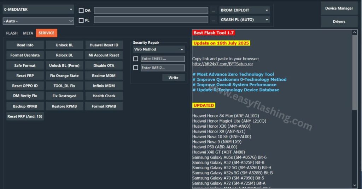
Task: Click the PL file path field
Action: point(151,20)
